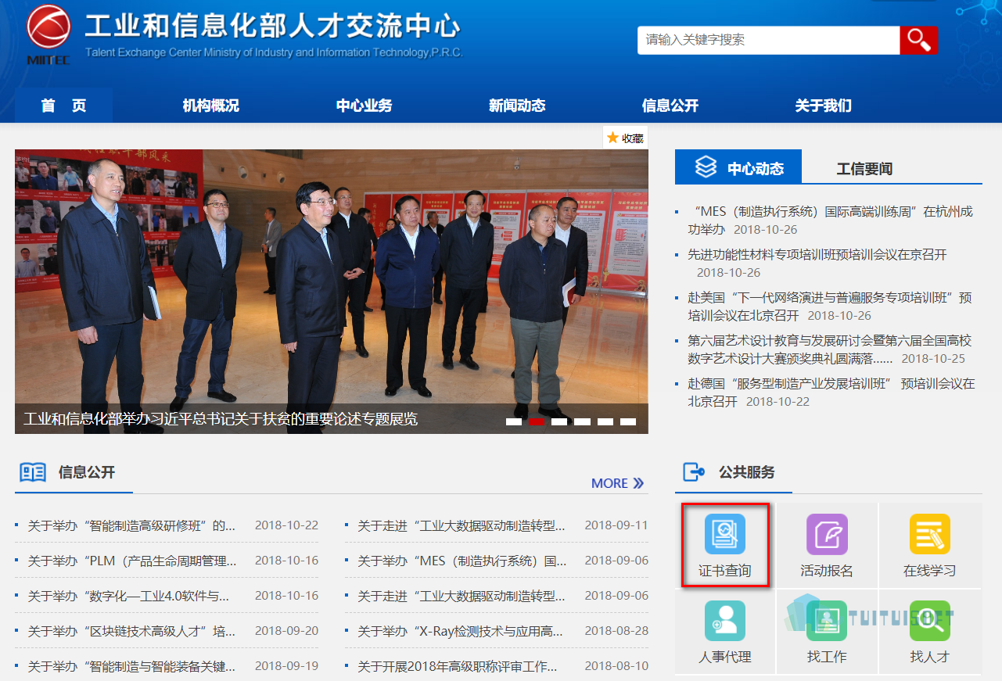Image resolution: width=1002 pixels, height=681 pixels.
Task: Open the 第六届艺术设计教育与发展研讨会 news
Action: click(829, 349)
